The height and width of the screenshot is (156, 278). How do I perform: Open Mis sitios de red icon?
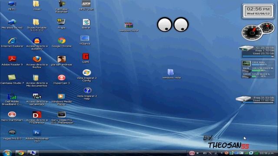12,24
